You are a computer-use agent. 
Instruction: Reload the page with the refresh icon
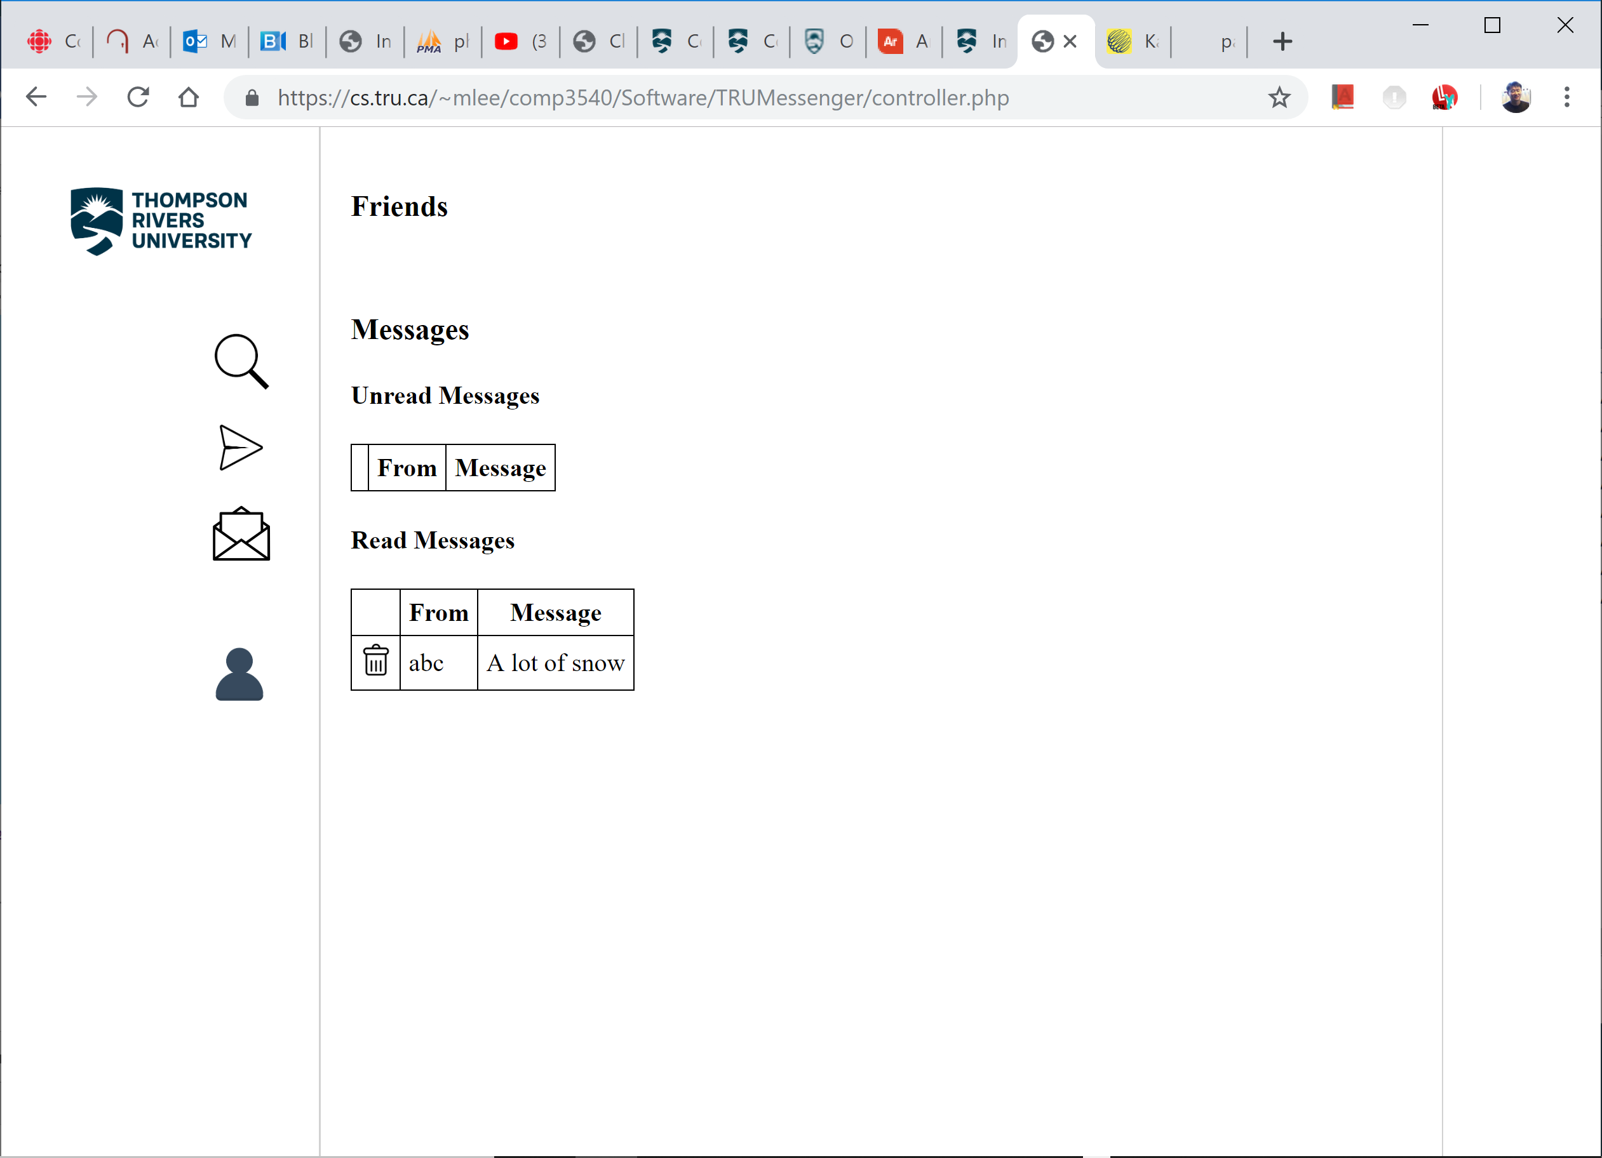(x=138, y=97)
